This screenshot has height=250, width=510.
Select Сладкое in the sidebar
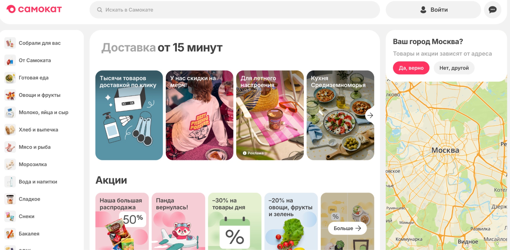(29, 199)
